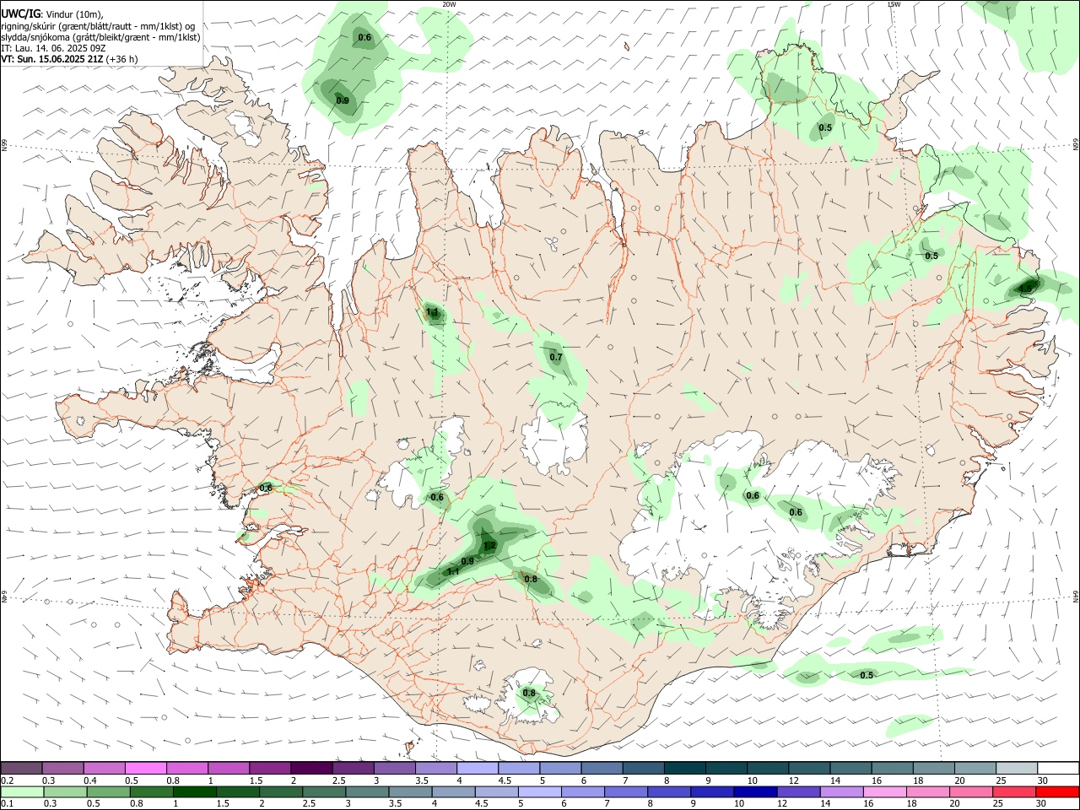Pick the violet swatch at 12 in lower legend
This screenshot has height=810, width=1080.
(797, 791)
